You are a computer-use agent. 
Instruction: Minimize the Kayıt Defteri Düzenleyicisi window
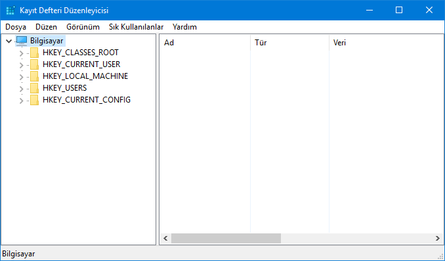click(370, 11)
